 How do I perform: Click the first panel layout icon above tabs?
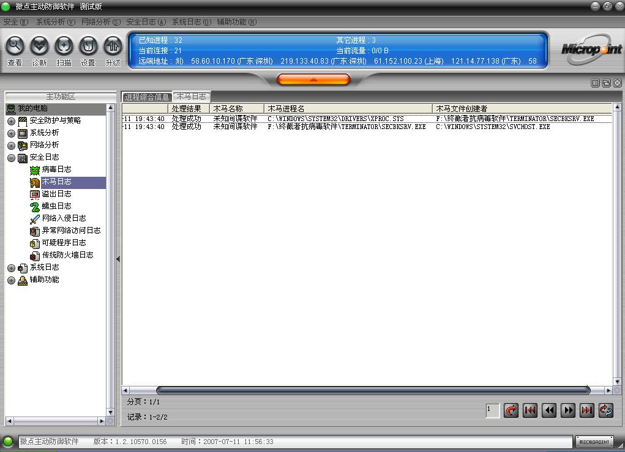tap(595, 83)
